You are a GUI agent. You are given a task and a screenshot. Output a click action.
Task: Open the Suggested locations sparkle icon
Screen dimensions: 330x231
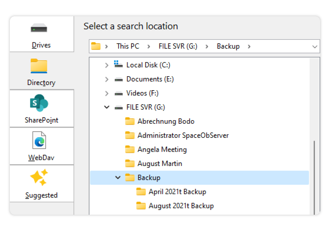[39, 178]
